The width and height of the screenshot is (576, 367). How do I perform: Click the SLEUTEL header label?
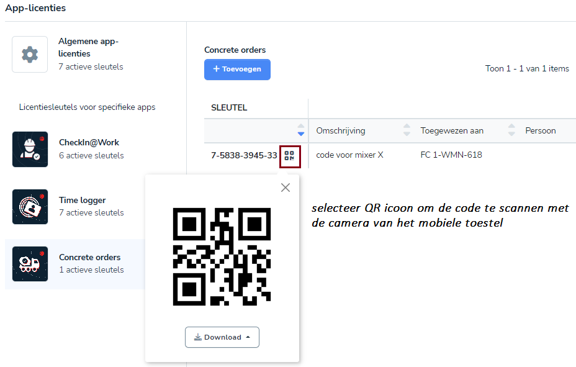(229, 107)
